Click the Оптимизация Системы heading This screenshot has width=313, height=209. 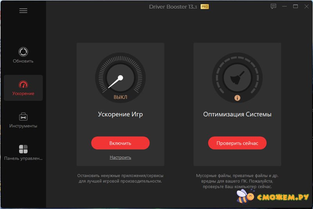click(237, 114)
